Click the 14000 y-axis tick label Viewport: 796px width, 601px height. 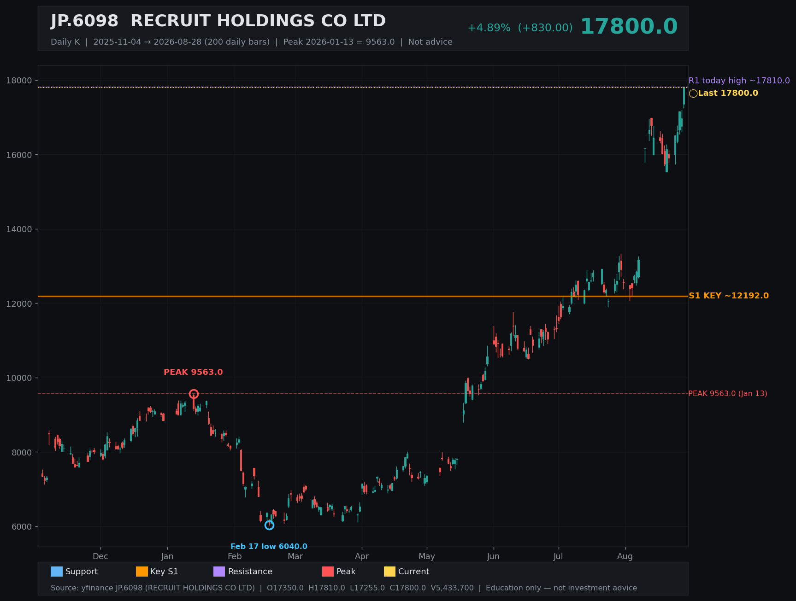coord(19,229)
